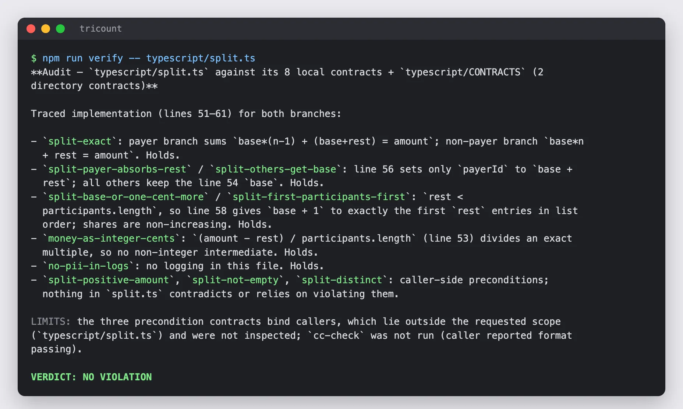
Task: Click the red close window button
Action: tap(31, 29)
